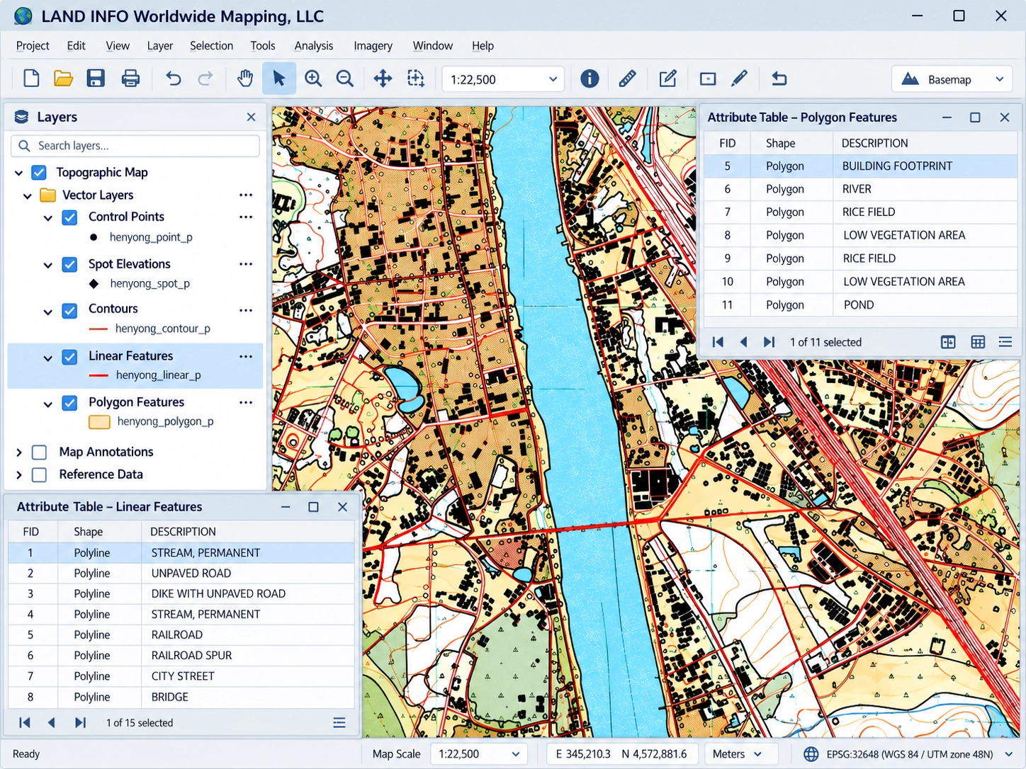The width and height of the screenshot is (1026, 769).
Task: Select the Pan hand tool
Action: (245, 79)
